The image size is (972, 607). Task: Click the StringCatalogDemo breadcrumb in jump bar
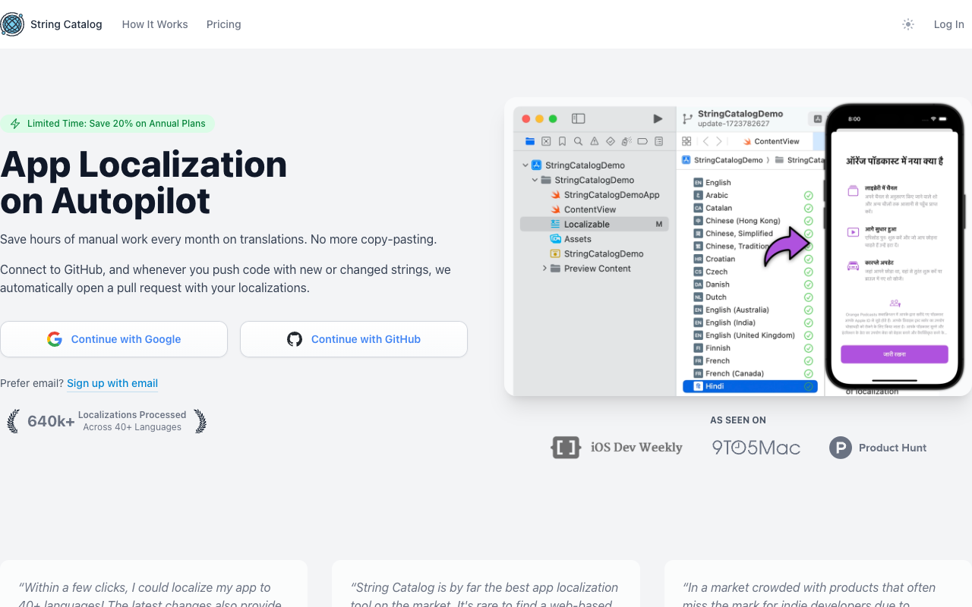pyautogui.click(x=722, y=160)
